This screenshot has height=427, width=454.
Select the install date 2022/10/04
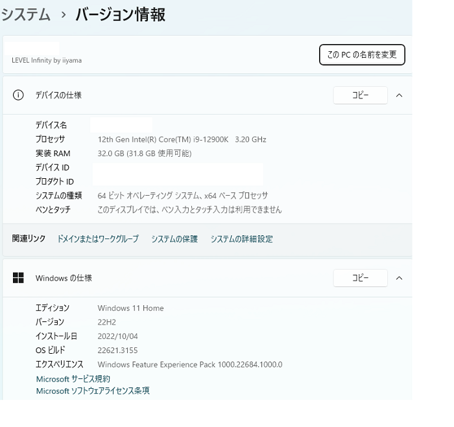pos(117,336)
